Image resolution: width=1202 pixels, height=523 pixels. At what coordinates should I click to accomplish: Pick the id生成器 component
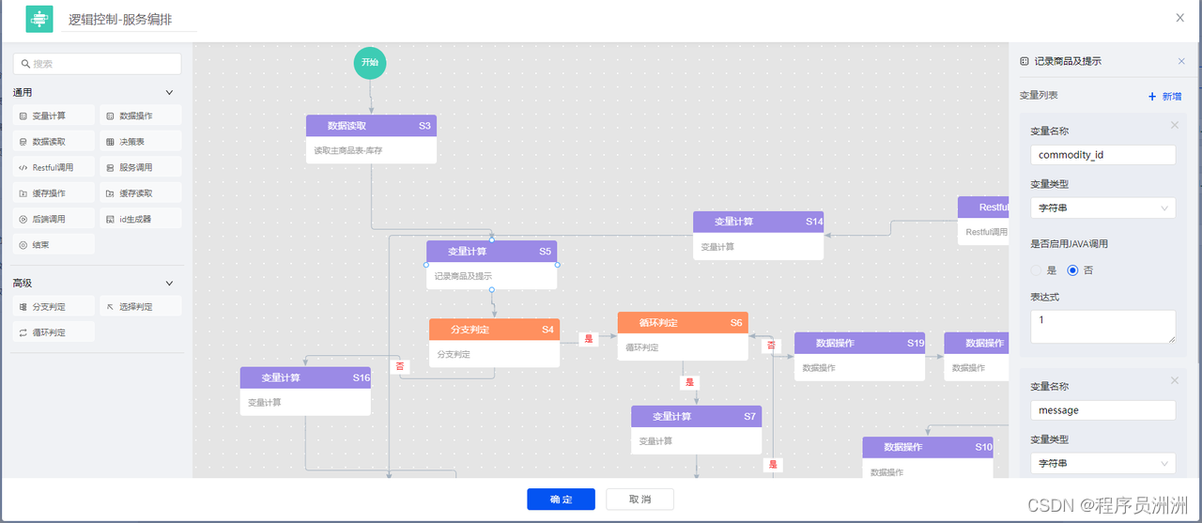pyautogui.click(x=140, y=219)
